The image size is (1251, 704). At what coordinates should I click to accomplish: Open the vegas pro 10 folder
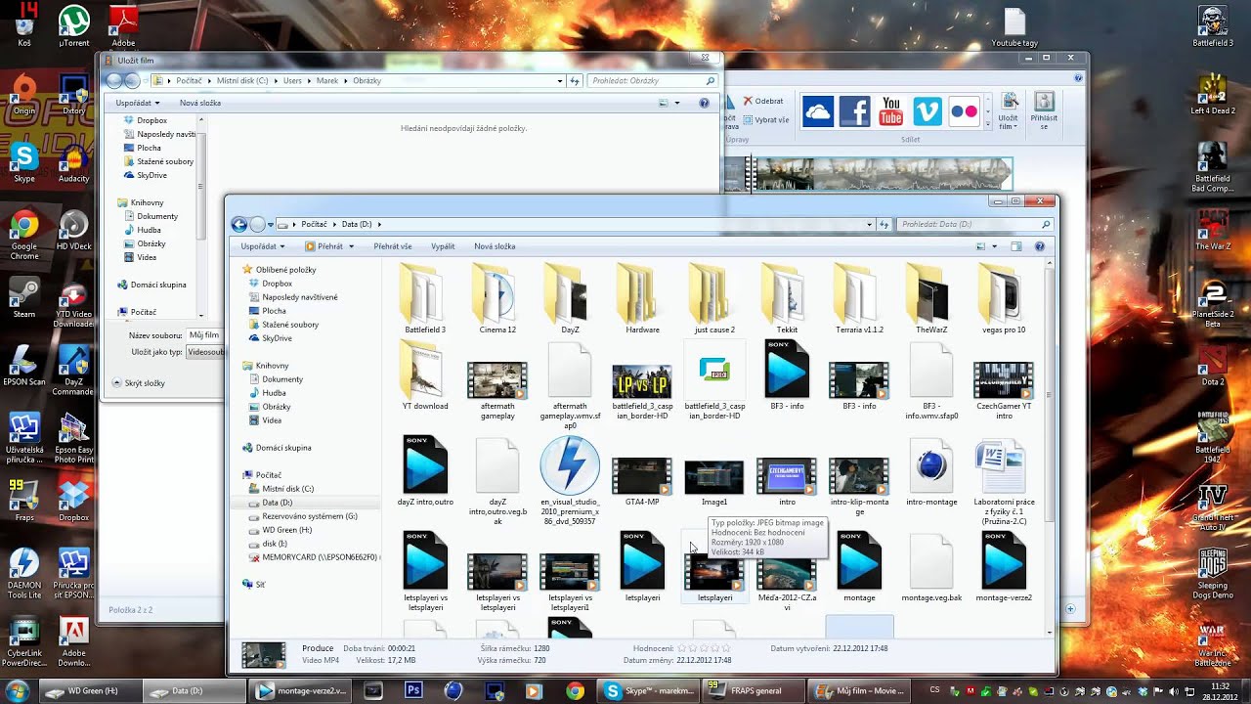pos(1004,298)
